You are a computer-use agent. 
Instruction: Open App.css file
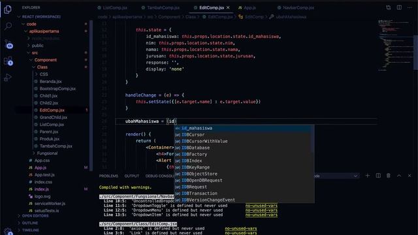[42, 161]
